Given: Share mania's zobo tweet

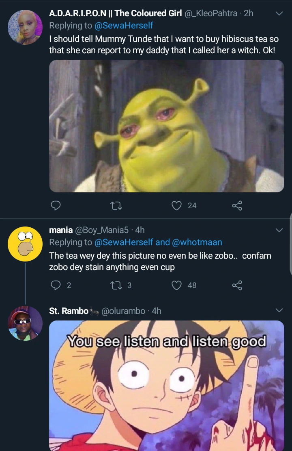Looking at the screenshot, I should [x=237, y=285].
